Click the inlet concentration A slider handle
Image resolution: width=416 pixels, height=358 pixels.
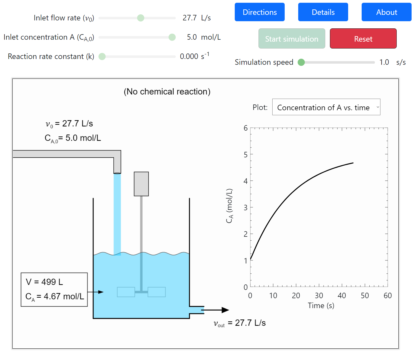coord(172,37)
